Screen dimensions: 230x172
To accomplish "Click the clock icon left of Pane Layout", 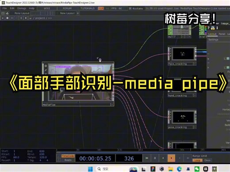I will (3, 13).
